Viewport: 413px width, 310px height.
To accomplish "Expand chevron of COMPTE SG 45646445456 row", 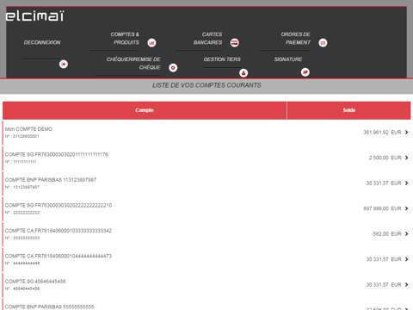I will [x=406, y=285].
